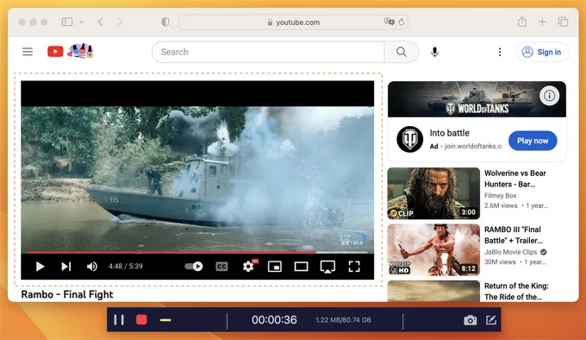Open the Safari Share menu
Image resolution: width=586 pixels, height=340 pixels.
click(x=522, y=22)
